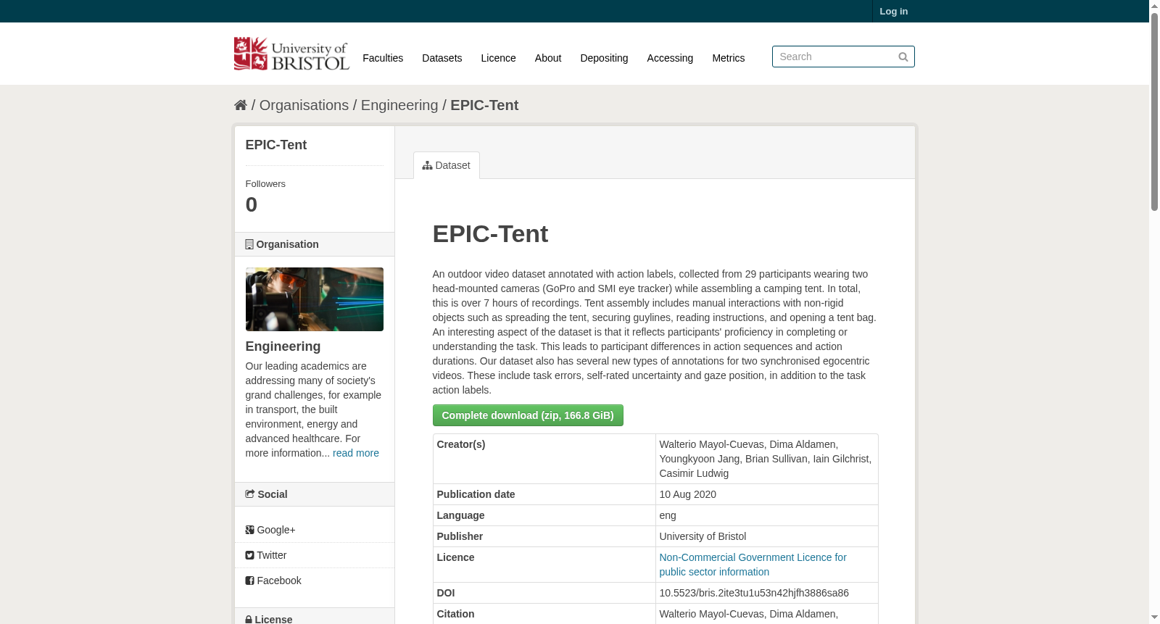Click the 'Publication date' table label

pos(476,494)
